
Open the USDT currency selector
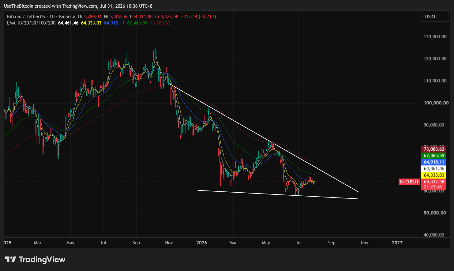[435, 17]
